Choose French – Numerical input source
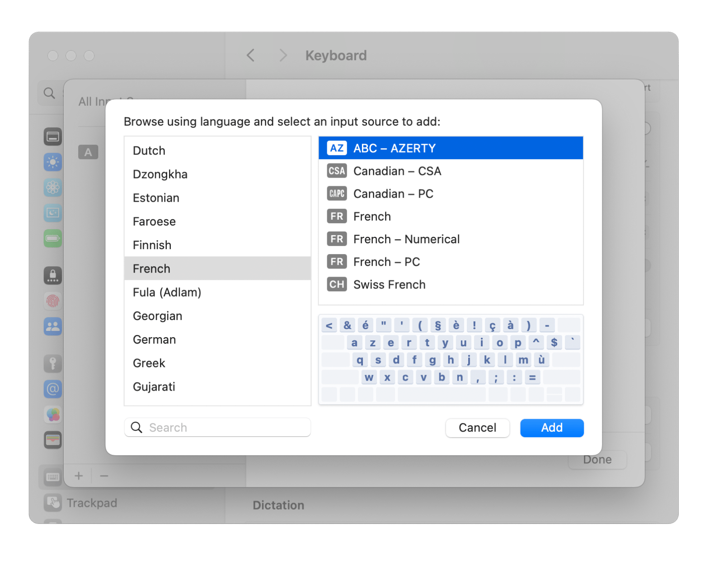The width and height of the screenshot is (705, 566). tap(451, 239)
